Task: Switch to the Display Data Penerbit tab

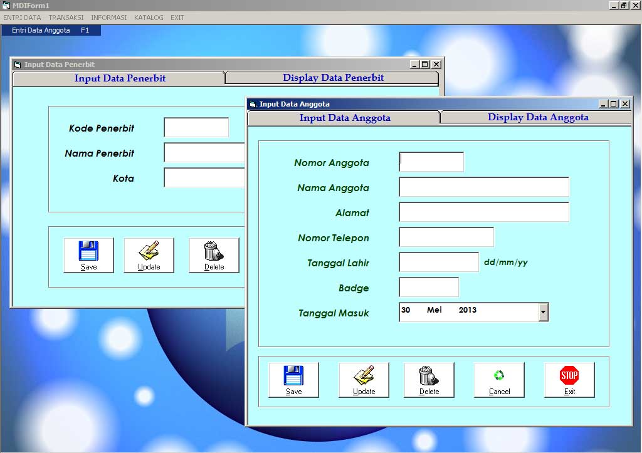Action: point(332,78)
